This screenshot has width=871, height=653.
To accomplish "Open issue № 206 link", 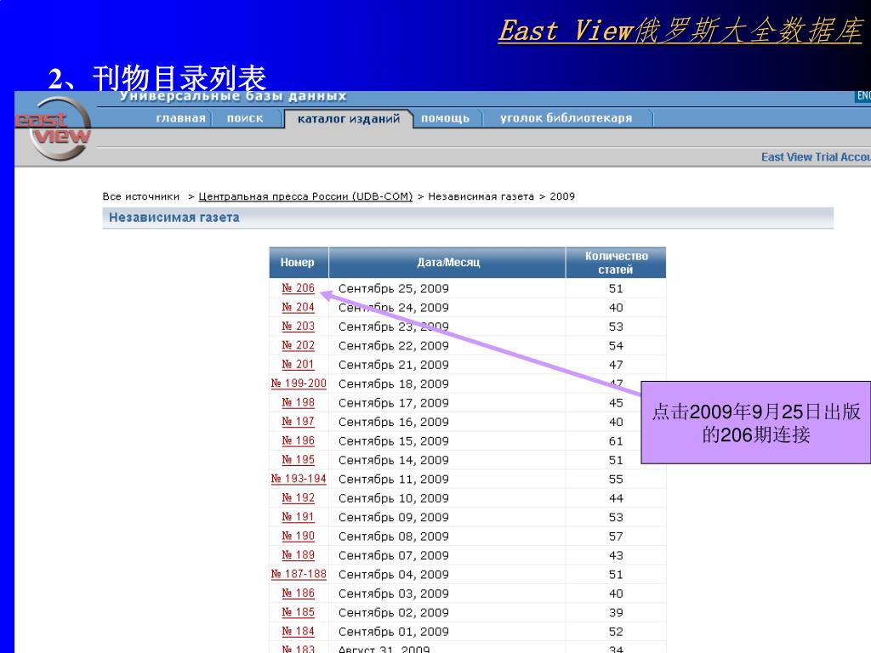I will [x=299, y=288].
